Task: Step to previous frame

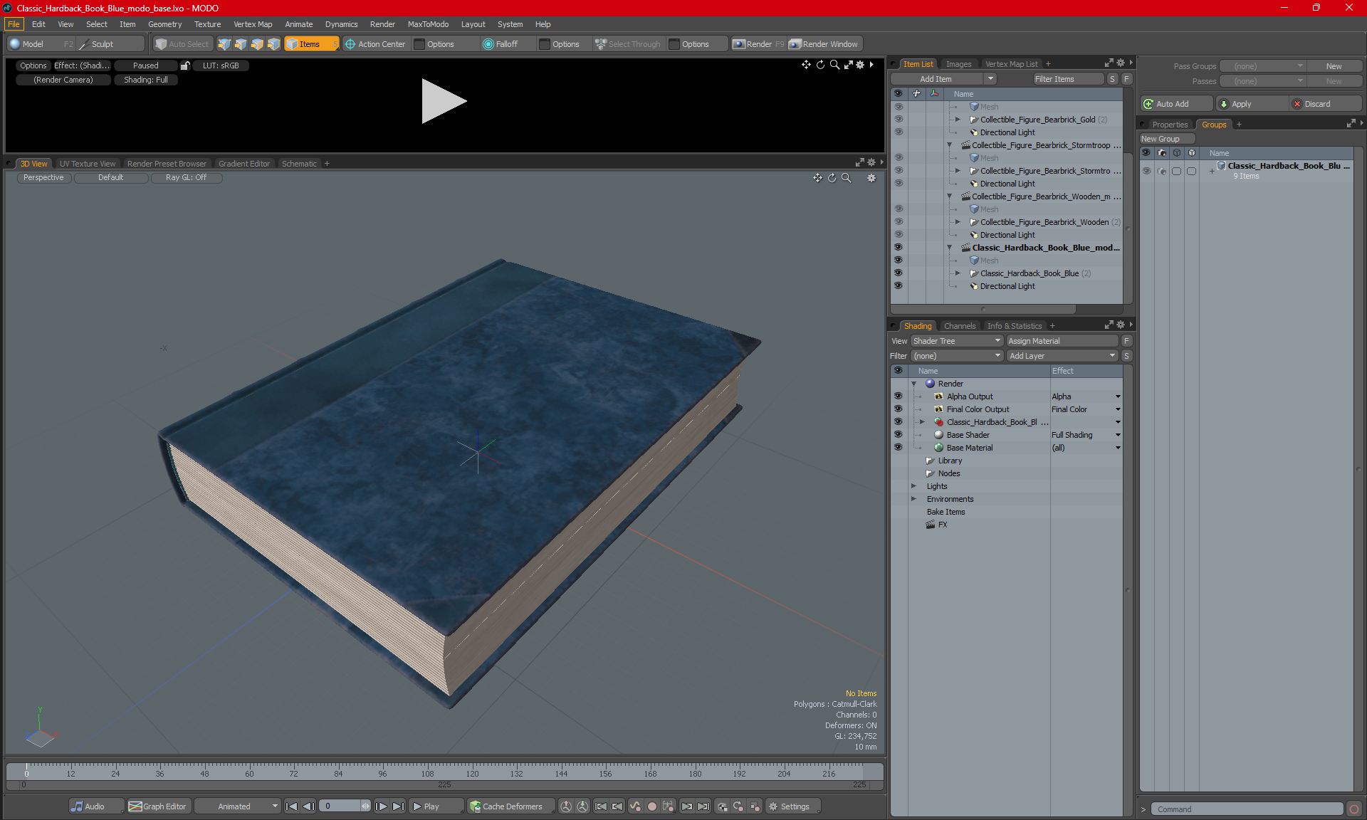Action: coord(308,806)
